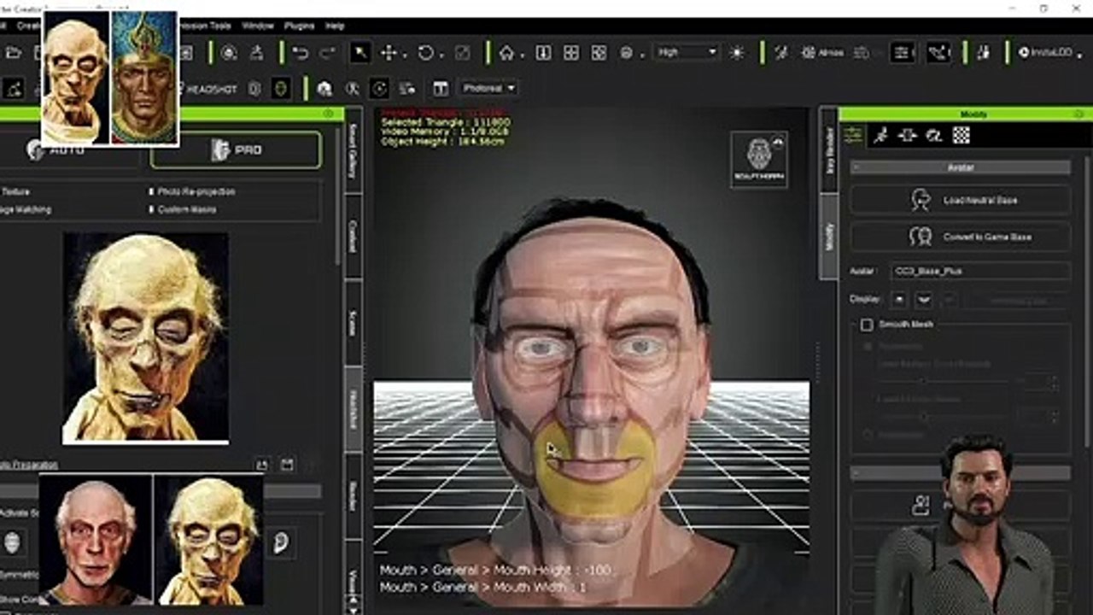Click the open folder icon in toolbar
The image size is (1093, 615).
click(14, 53)
